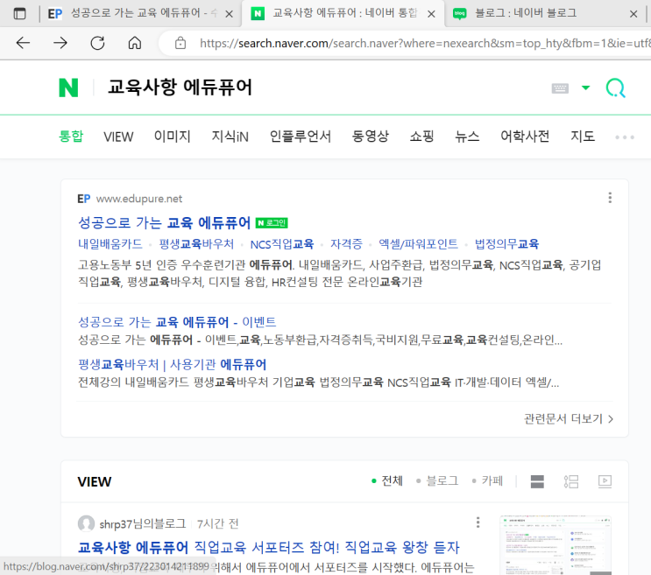Screen dimensions: 651x575
Task: Open shrp37님의블로그 author link
Action: [x=143, y=524]
